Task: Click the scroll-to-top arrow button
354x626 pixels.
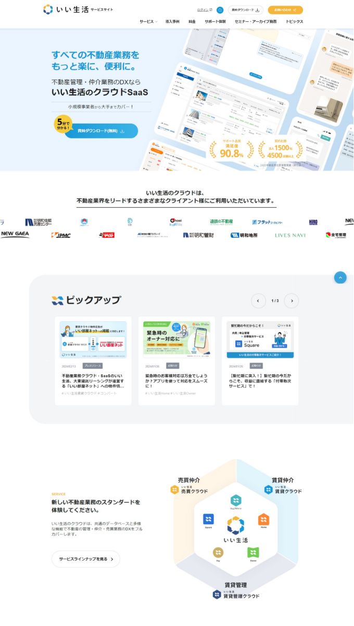Action: click(x=340, y=278)
